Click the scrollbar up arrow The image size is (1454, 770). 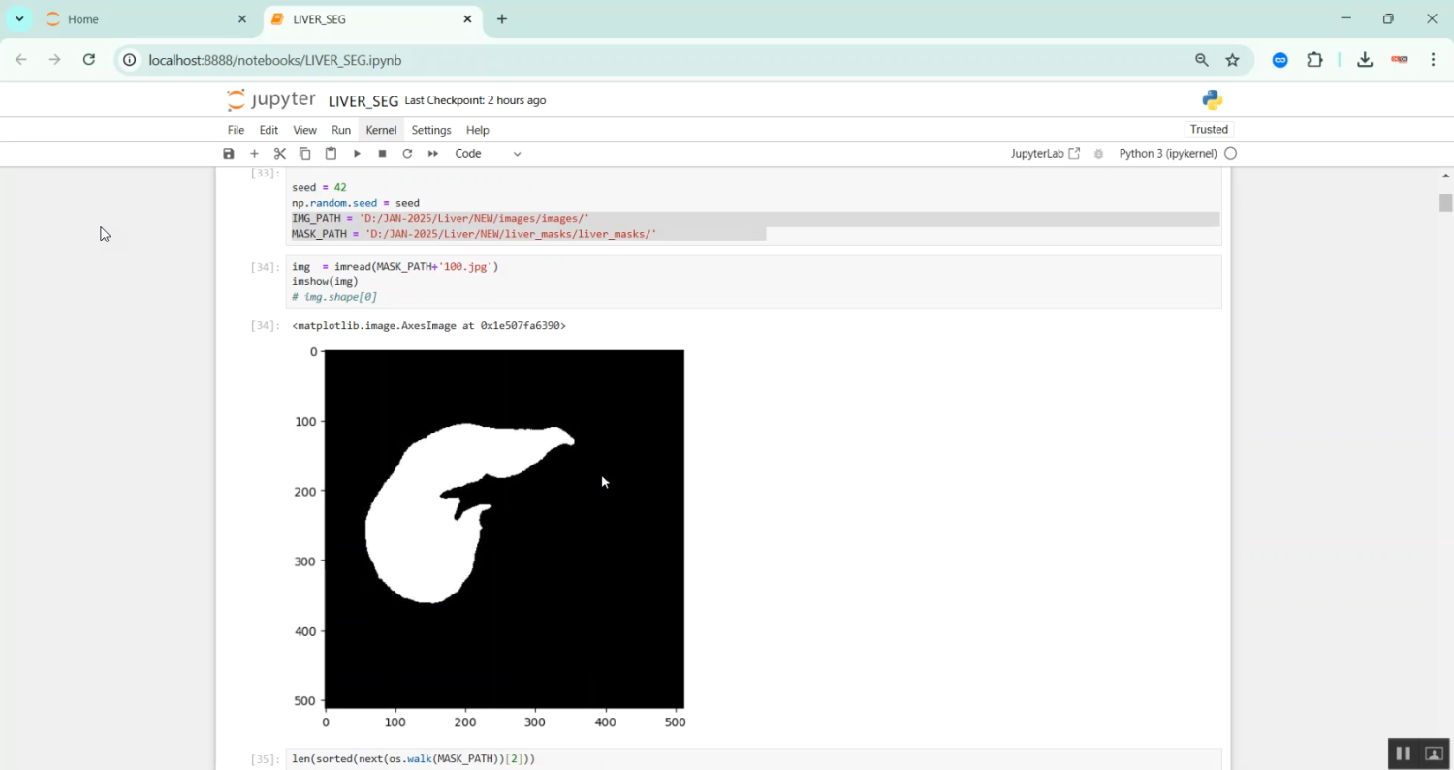pyautogui.click(x=1446, y=176)
